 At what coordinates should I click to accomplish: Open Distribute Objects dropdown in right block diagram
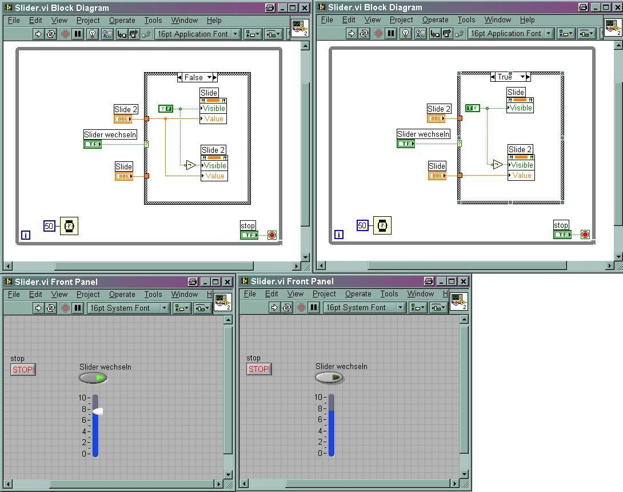pos(586,34)
